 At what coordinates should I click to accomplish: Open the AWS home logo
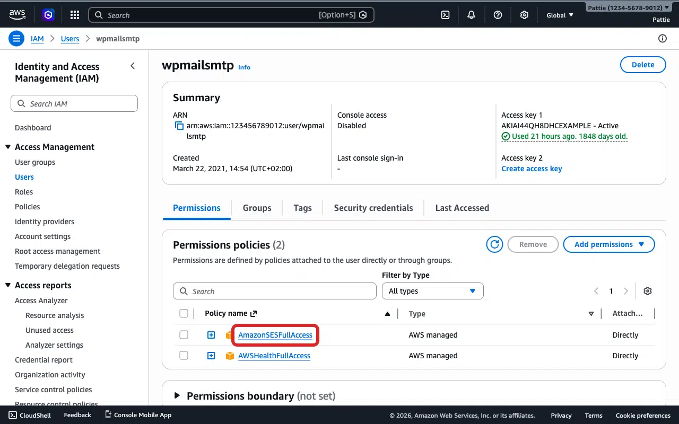(17, 15)
